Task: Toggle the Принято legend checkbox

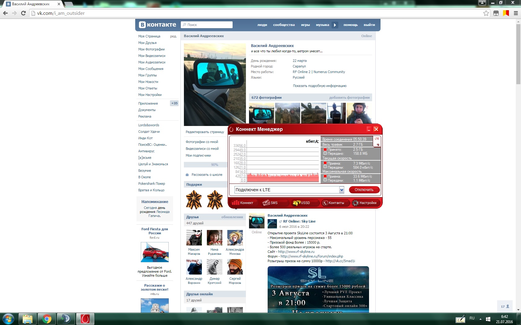Action: (325, 149)
